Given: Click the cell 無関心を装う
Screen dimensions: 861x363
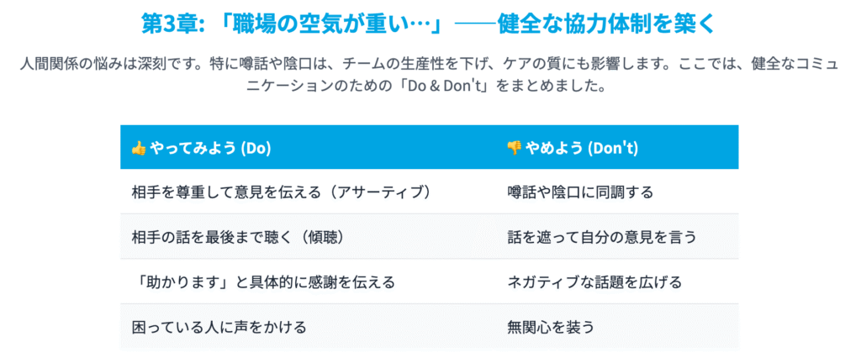Looking at the screenshot, I should [x=617, y=328].
